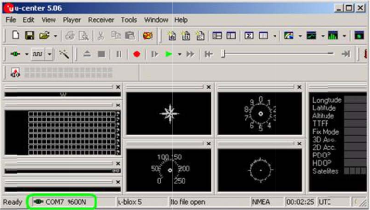Click the green Play button

(168, 54)
